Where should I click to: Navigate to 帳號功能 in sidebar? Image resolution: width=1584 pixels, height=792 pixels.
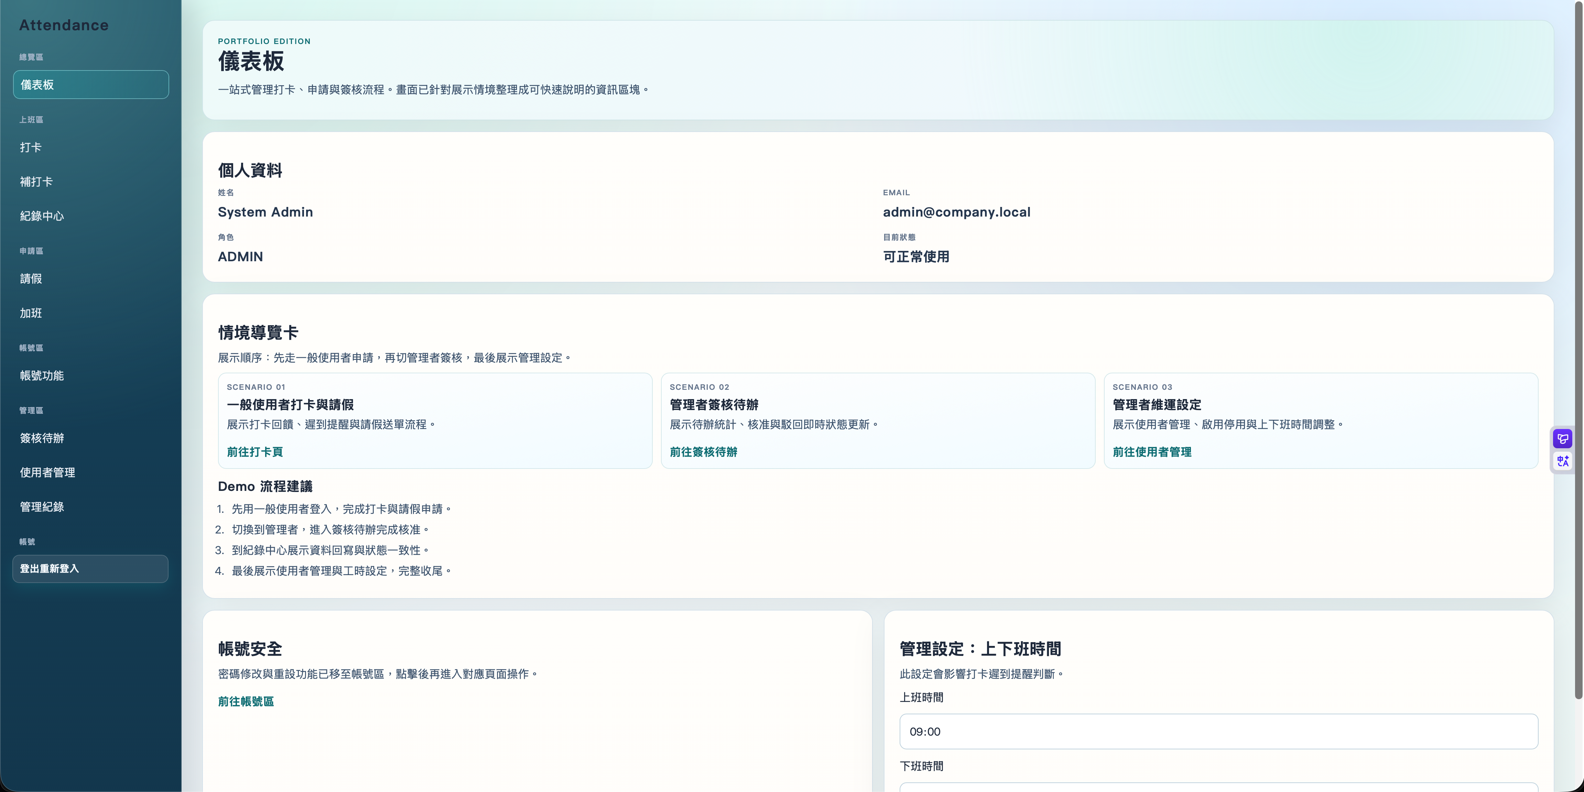(x=42, y=376)
